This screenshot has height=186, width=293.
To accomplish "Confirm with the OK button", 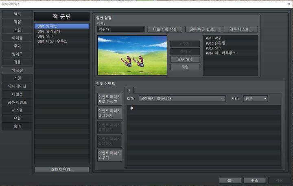I will point(230,180).
